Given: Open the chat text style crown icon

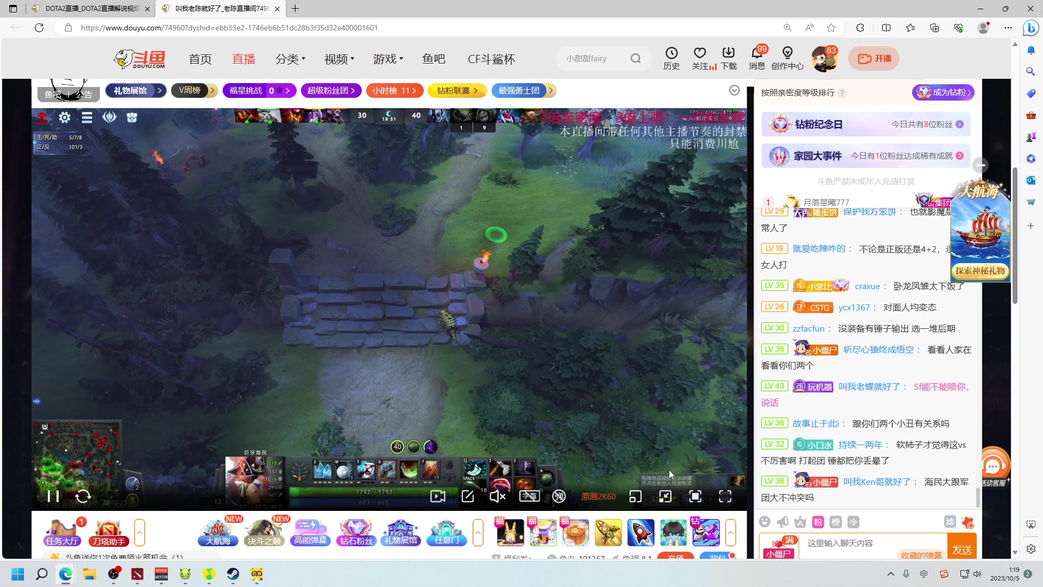Looking at the screenshot, I should (800, 522).
